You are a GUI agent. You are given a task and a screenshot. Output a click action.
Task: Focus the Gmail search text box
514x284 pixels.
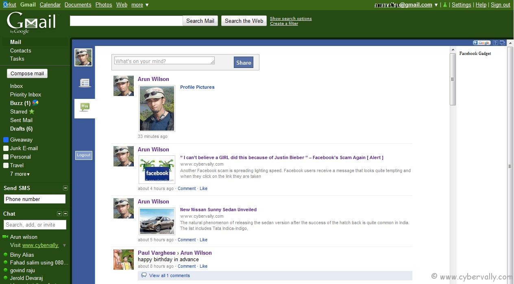126,21
